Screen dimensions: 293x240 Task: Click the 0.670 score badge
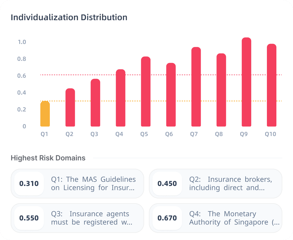167,218
